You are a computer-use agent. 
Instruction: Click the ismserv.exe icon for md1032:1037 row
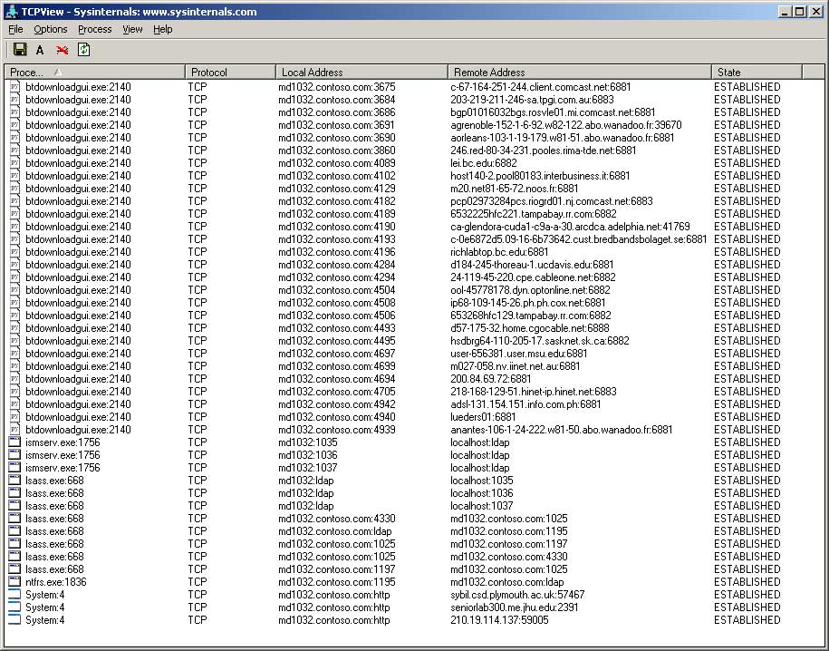click(x=14, y=468)
